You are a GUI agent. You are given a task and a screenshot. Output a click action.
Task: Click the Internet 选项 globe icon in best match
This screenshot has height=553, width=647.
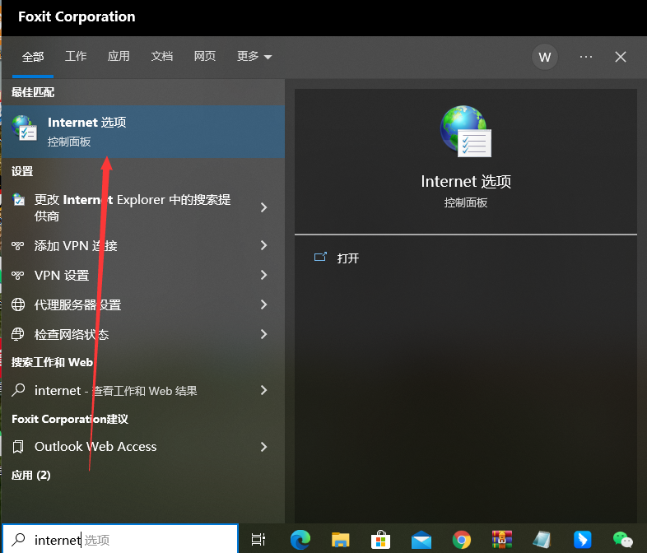tap(25, 128)
